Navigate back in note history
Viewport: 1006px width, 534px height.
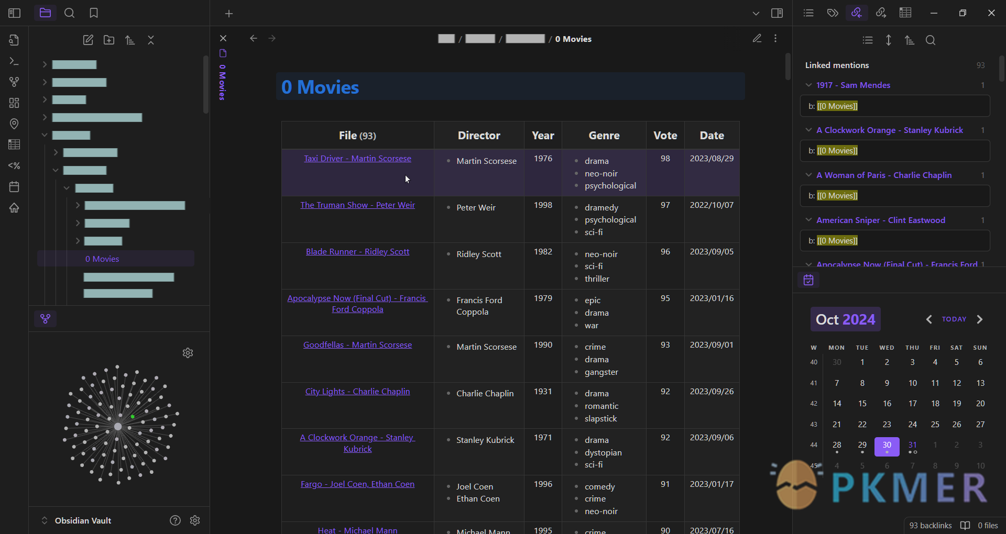point(254,38)
